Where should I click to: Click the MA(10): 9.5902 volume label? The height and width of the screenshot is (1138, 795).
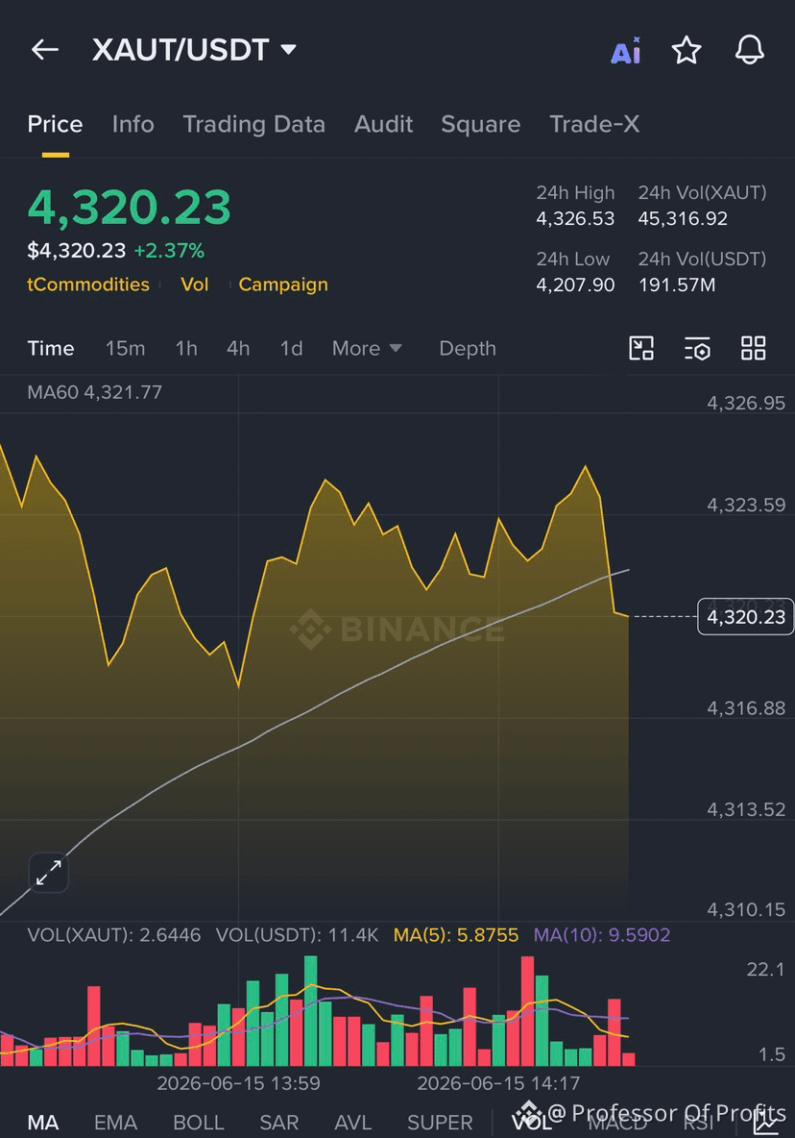coord(601,935)
